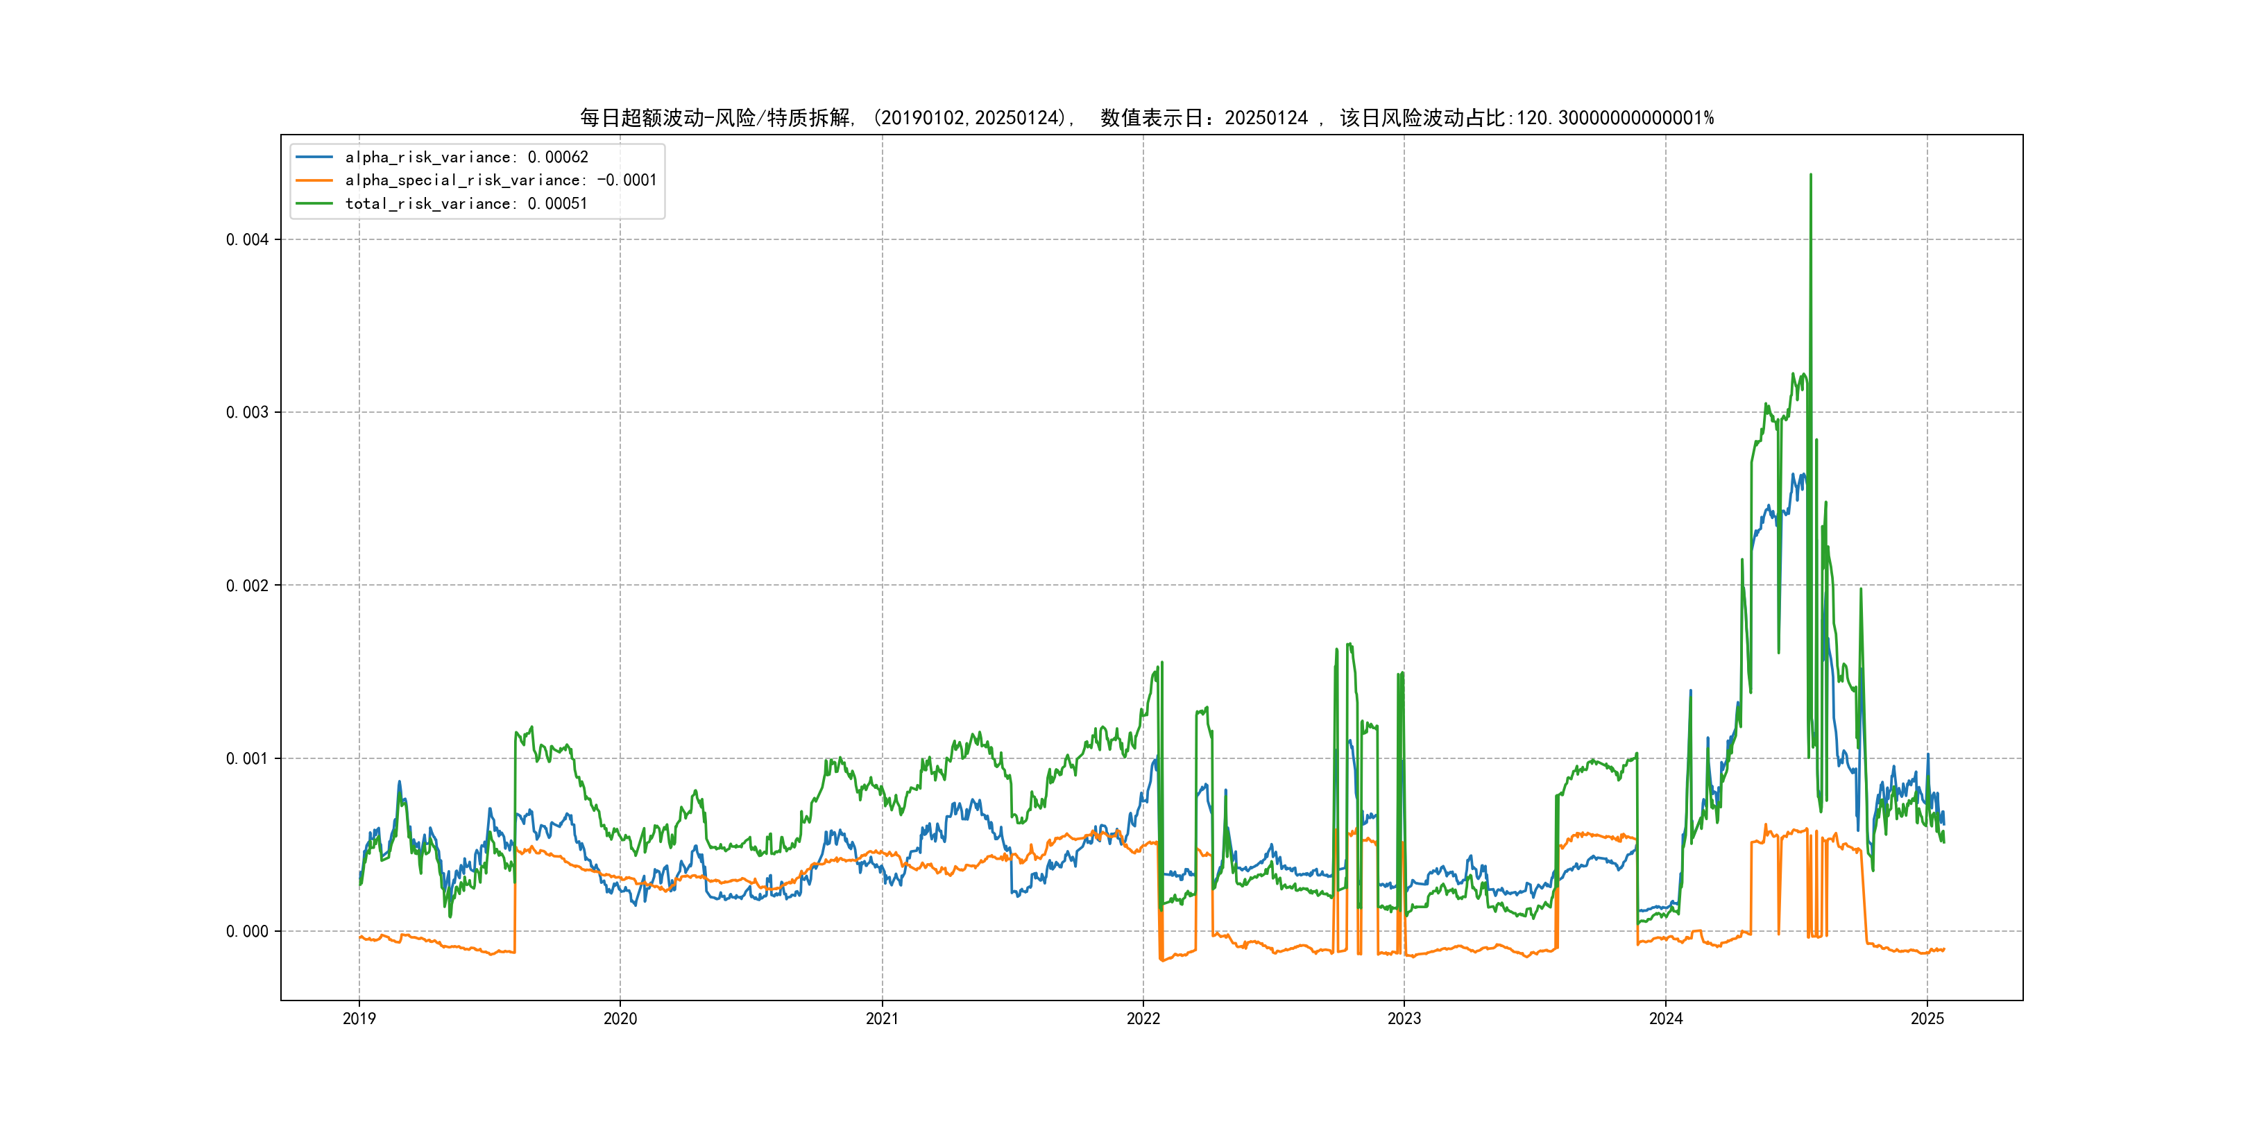Click the 0.000 y-axis tick label
2248x1124 pixels.
pos(247,931)
